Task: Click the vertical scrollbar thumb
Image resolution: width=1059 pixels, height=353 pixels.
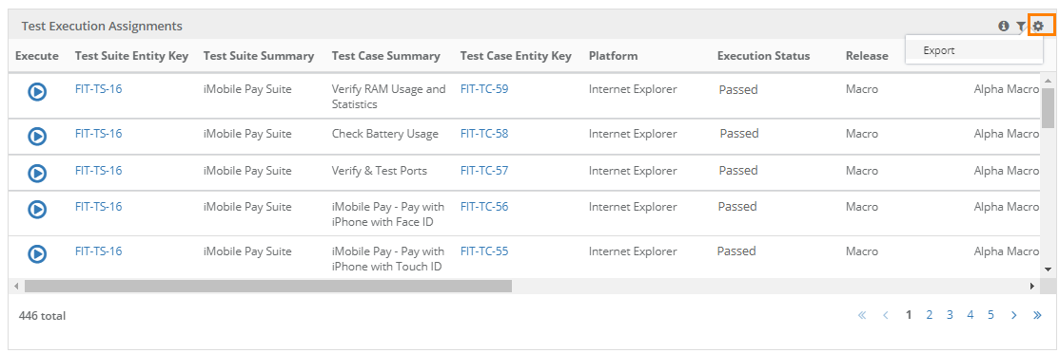Action: point(1048,108)
